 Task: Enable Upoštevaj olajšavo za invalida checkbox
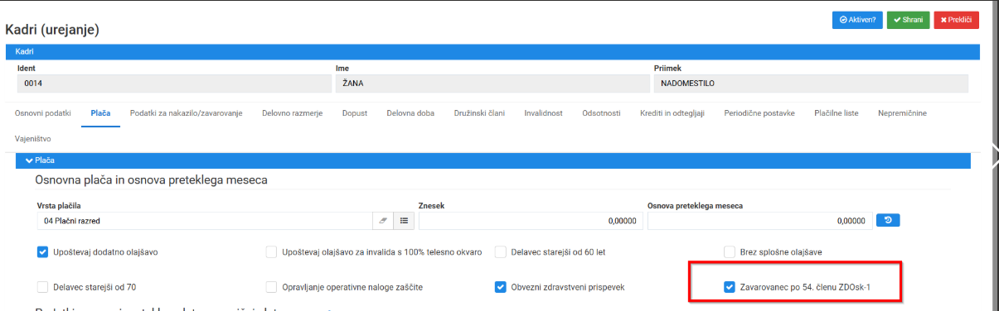(272, 252)
